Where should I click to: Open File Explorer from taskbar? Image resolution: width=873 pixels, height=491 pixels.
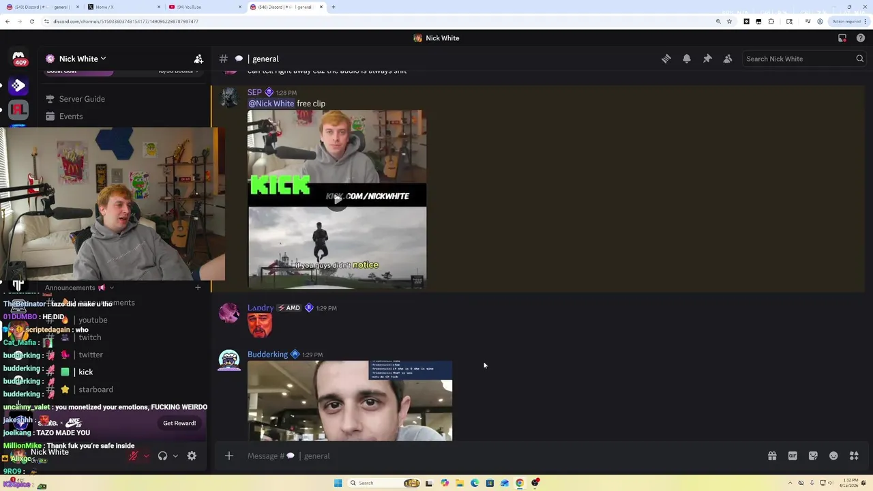[x=460, y=483]
